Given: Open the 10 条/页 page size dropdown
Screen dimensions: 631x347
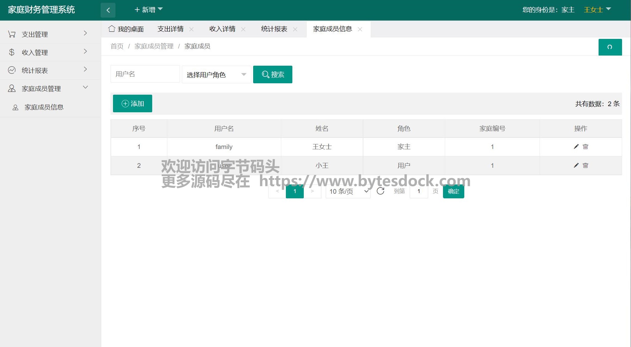Looking at the screenshot, I should [348, 191].
